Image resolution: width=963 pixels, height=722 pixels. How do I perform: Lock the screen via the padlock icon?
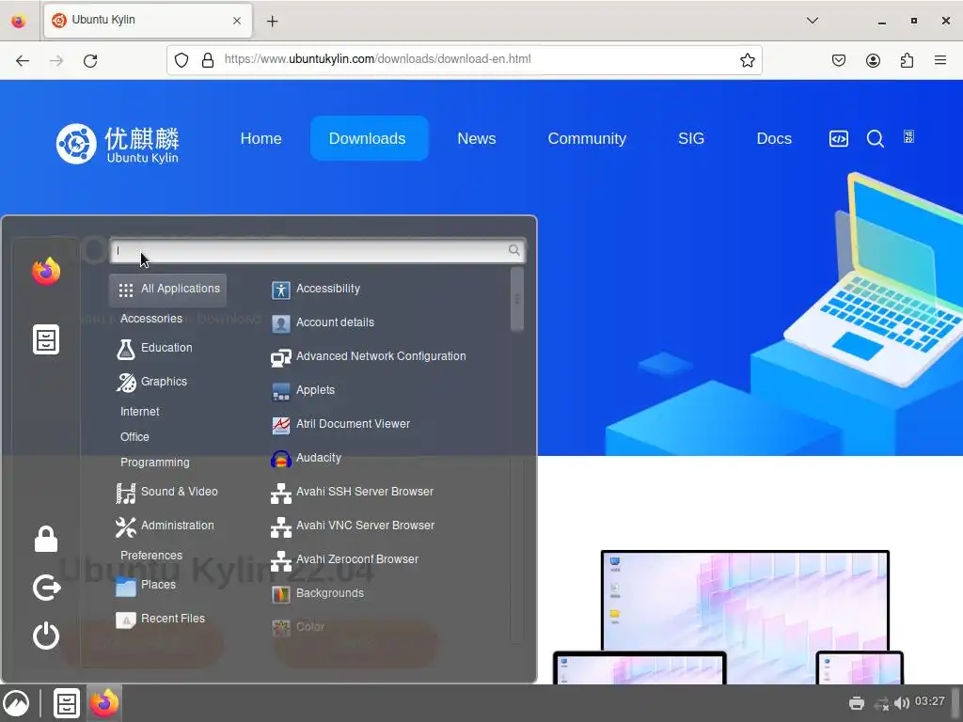pos(46,539)
